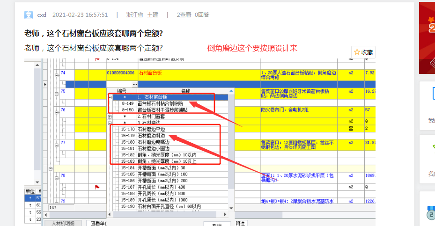Click dropdown list scroll-up arrow

click(231, 91)
